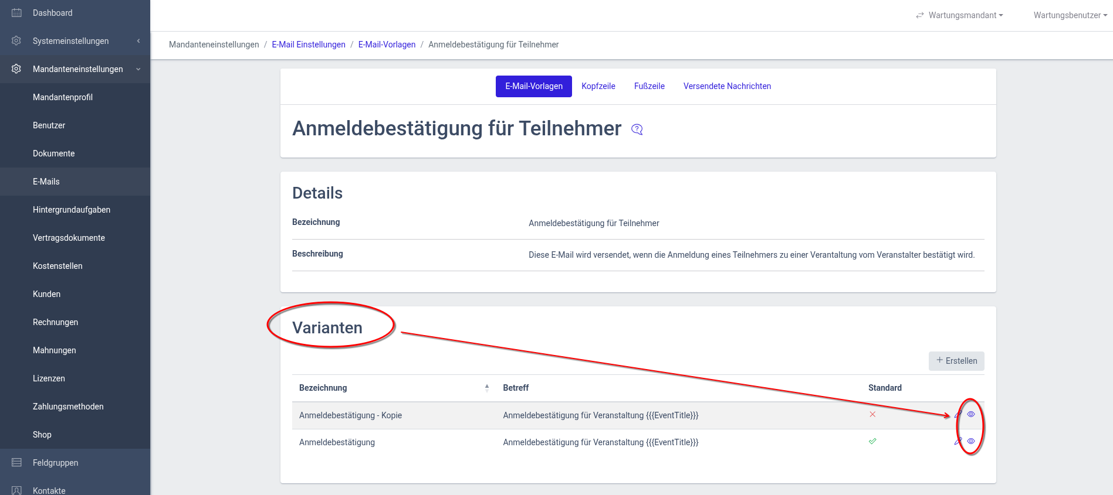Click the Mandanteneinstellungen gear icon

click(16, 69)
